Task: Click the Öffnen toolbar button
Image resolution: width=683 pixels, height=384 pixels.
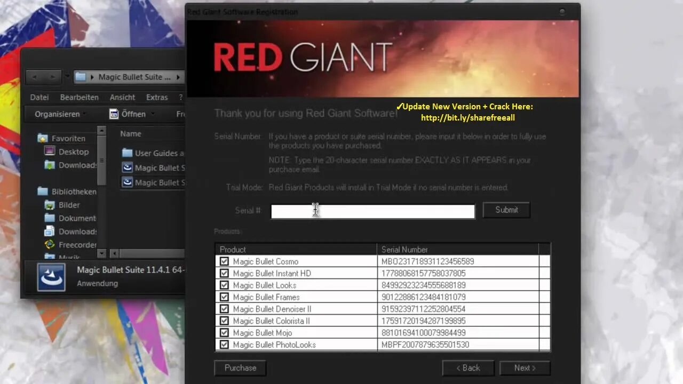Action: (128, 114)
